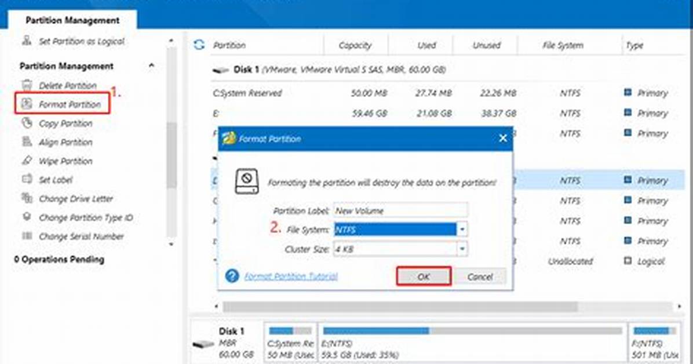Click the sidebar scroll down arrow

(171, 244)
